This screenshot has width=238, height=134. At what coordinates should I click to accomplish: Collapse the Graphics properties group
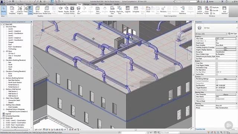237,36
